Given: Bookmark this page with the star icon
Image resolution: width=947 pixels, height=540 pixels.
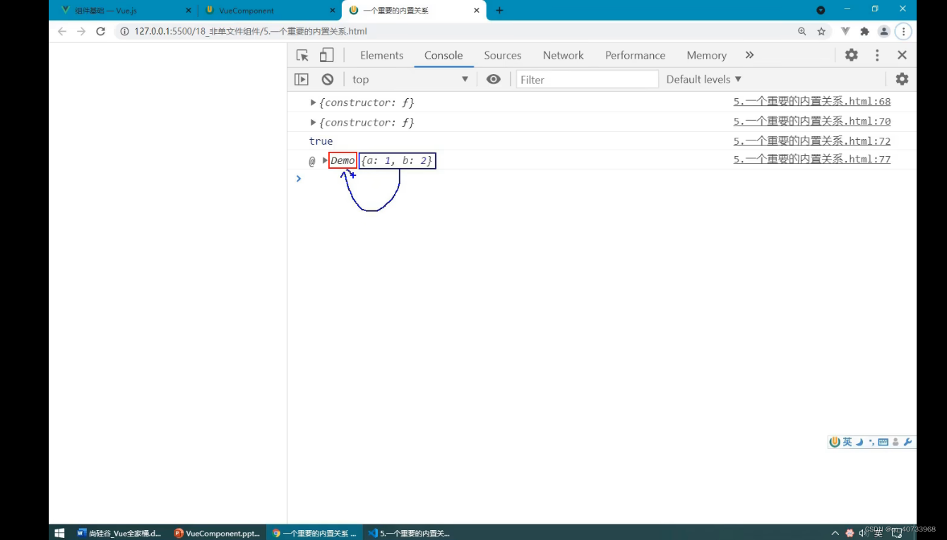Looking at the screenshot, I should [x=821, y=31].
